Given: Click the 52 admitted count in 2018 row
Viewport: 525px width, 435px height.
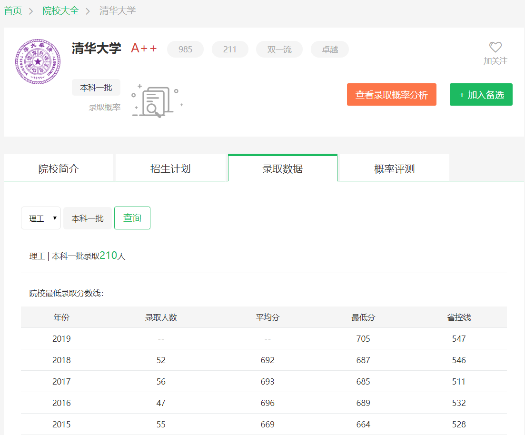Looking at the screenshot, I should click(161, 360).
